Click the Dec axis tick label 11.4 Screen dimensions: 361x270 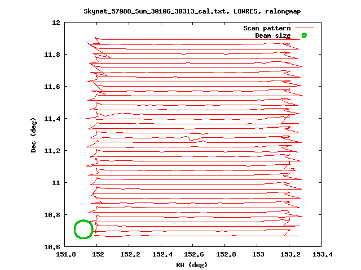click(x=52, y=119)
